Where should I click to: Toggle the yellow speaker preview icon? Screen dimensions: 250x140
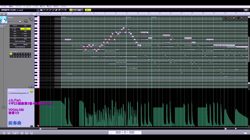(x=234, y=18)
